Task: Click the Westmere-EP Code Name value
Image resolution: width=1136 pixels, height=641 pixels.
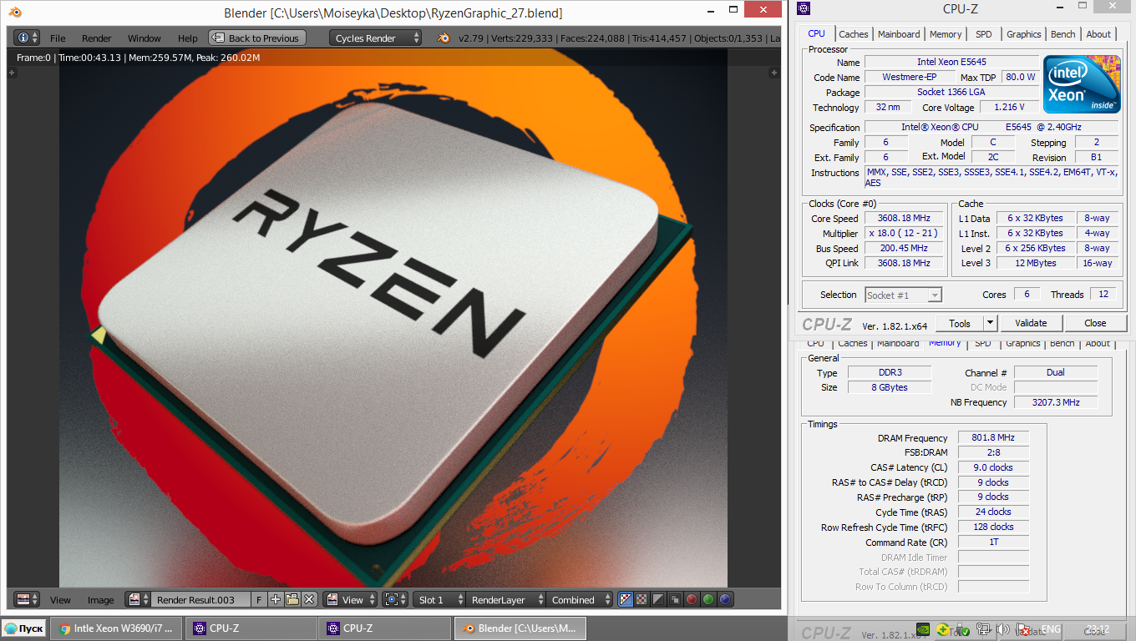Action: 909,78
